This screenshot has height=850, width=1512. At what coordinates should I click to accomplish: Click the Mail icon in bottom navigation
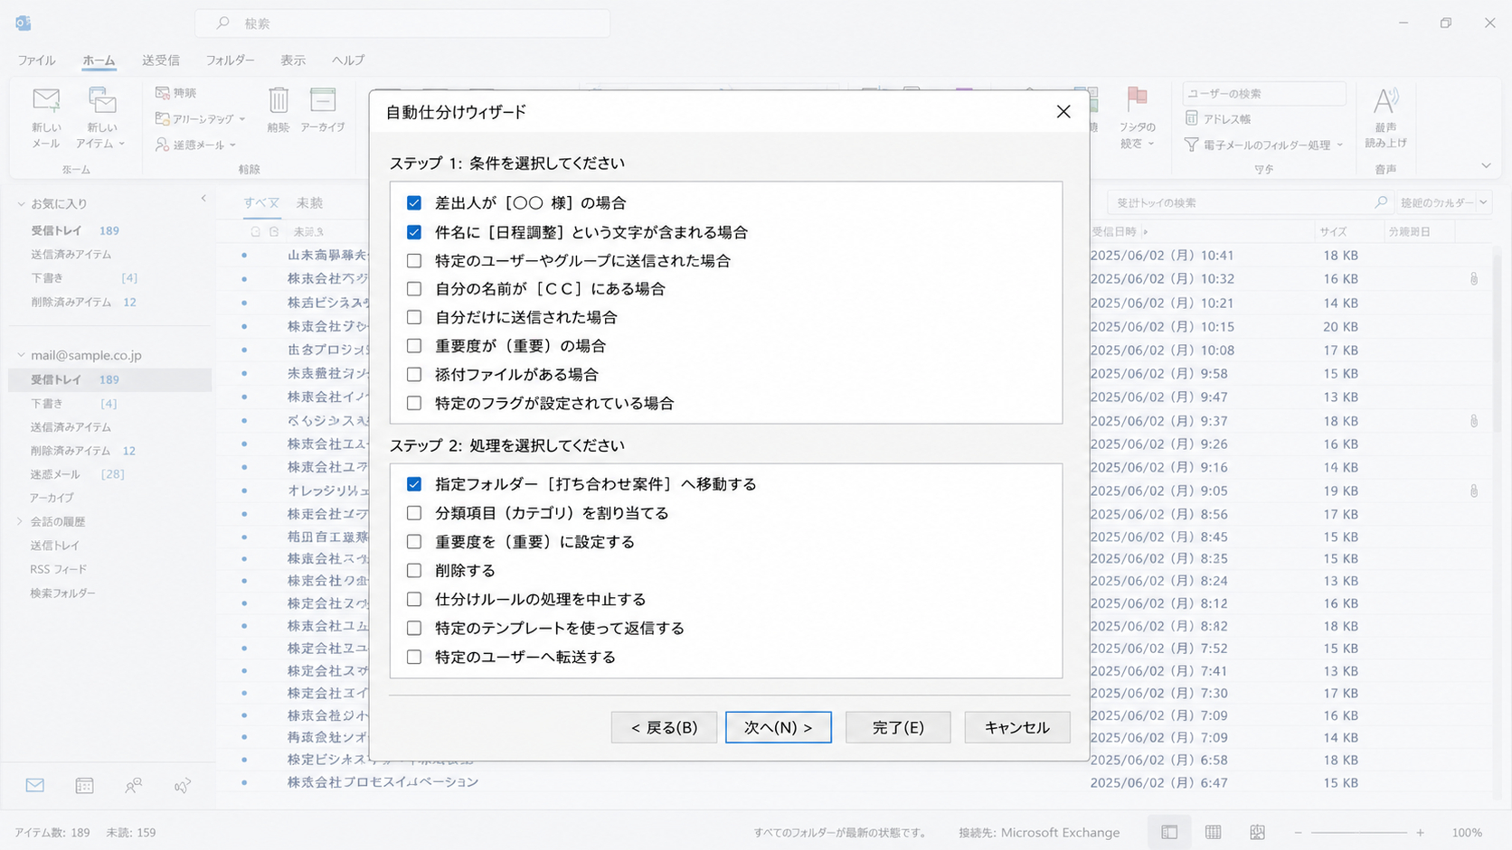[x=35, y=785]
